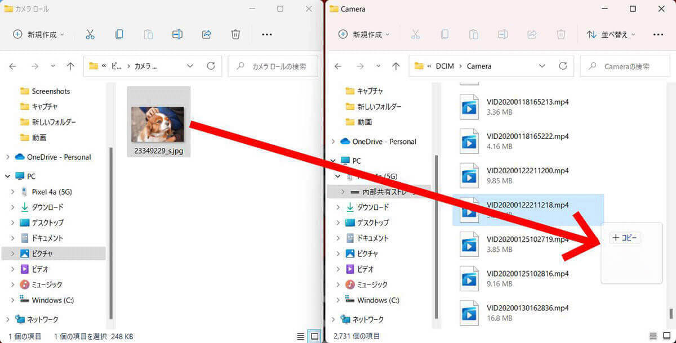Open recent locations dropdown in Camera window
The width and height of the screenshot is (676, 343).
pos(379,66)
